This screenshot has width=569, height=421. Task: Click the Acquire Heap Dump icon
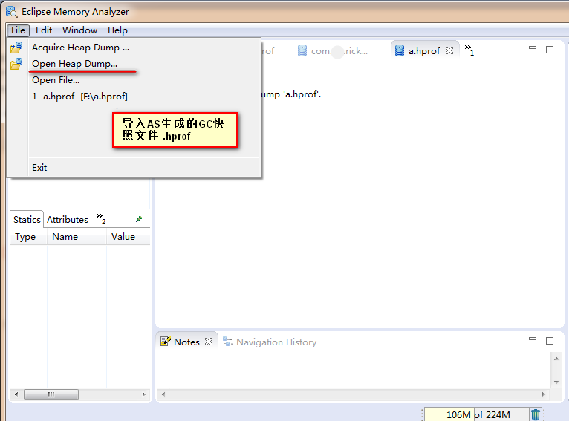[x=16, y=47]
